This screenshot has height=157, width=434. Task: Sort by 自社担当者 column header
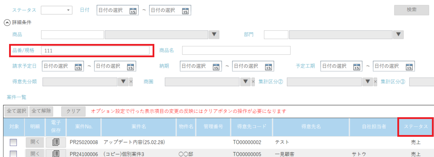pos(374,127)
